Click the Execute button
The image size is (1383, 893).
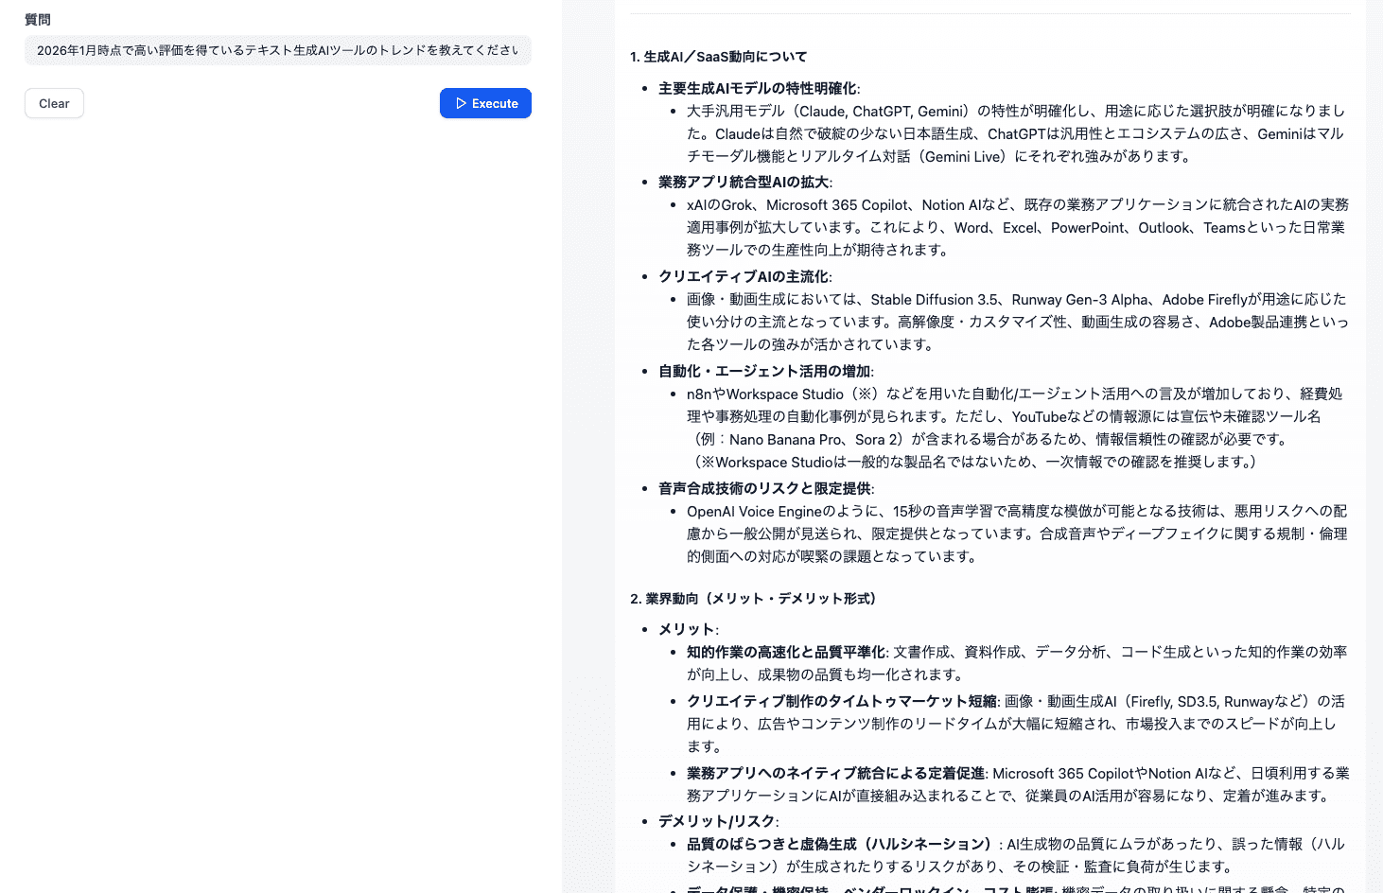tap(485, 103)
